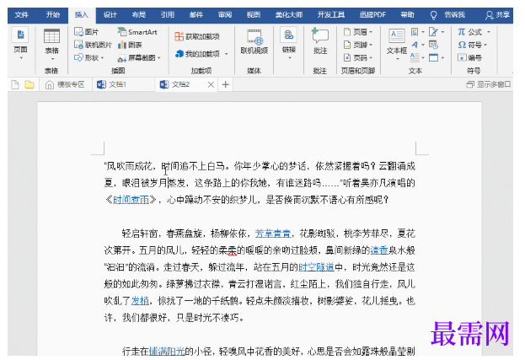Insert a chart with 图表 icon
This screenshot has width=525, height=360.
[x=130, y=45]
